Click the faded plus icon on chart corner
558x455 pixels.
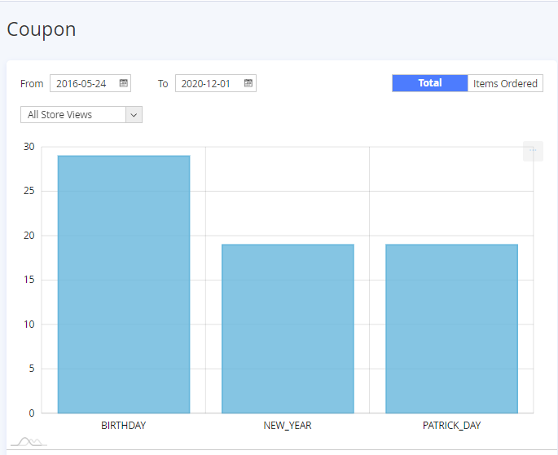tap(533, 151)
